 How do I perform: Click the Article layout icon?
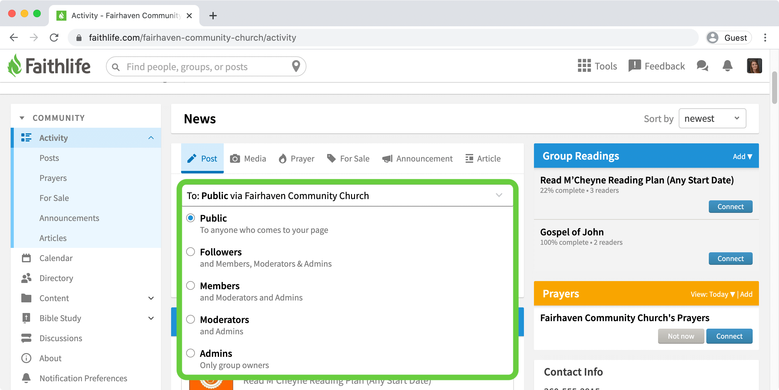pyautogui.click(x=469, y=158)
